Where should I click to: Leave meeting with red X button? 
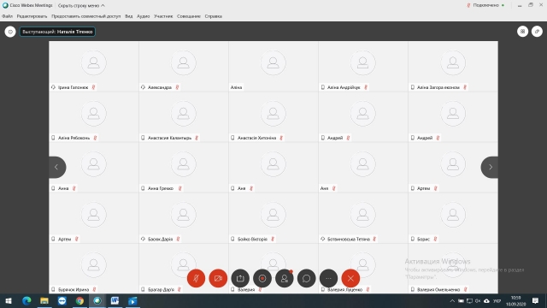tap(350, 278)
